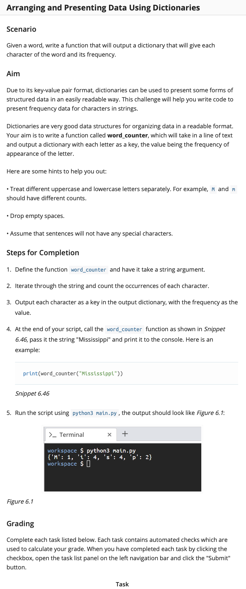Click the Snippet 6.46 caption
The image size is (246, 589).
(x=32, y=393)
